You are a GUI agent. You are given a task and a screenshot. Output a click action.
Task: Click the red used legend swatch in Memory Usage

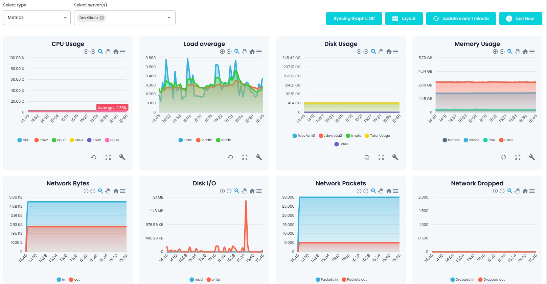coord(501,140)
